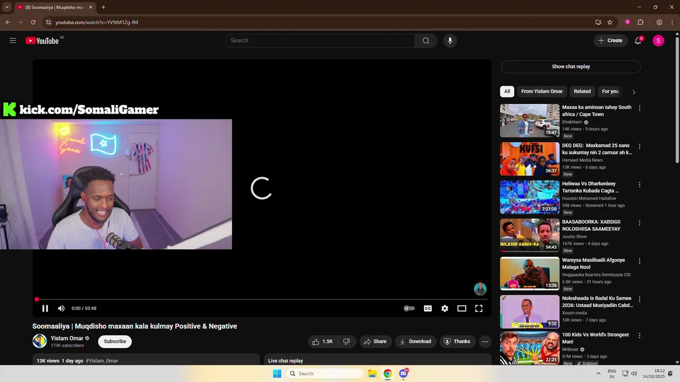The height and width of the screenshot is (382, 680).
Task: Open menu for Wareysa Masiibadii Afgooye video
Action: [640, 261]
